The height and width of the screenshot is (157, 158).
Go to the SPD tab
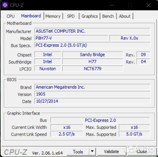coord(71,16)
